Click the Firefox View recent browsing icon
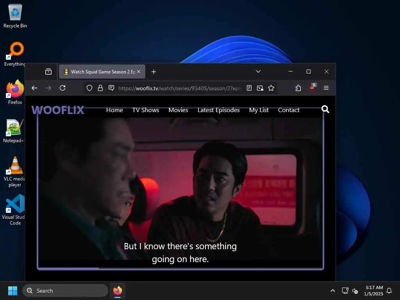The image size is (400, 300). pos(48,72)
